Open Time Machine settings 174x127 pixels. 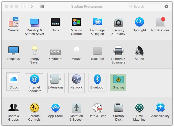tap(139, 112)
